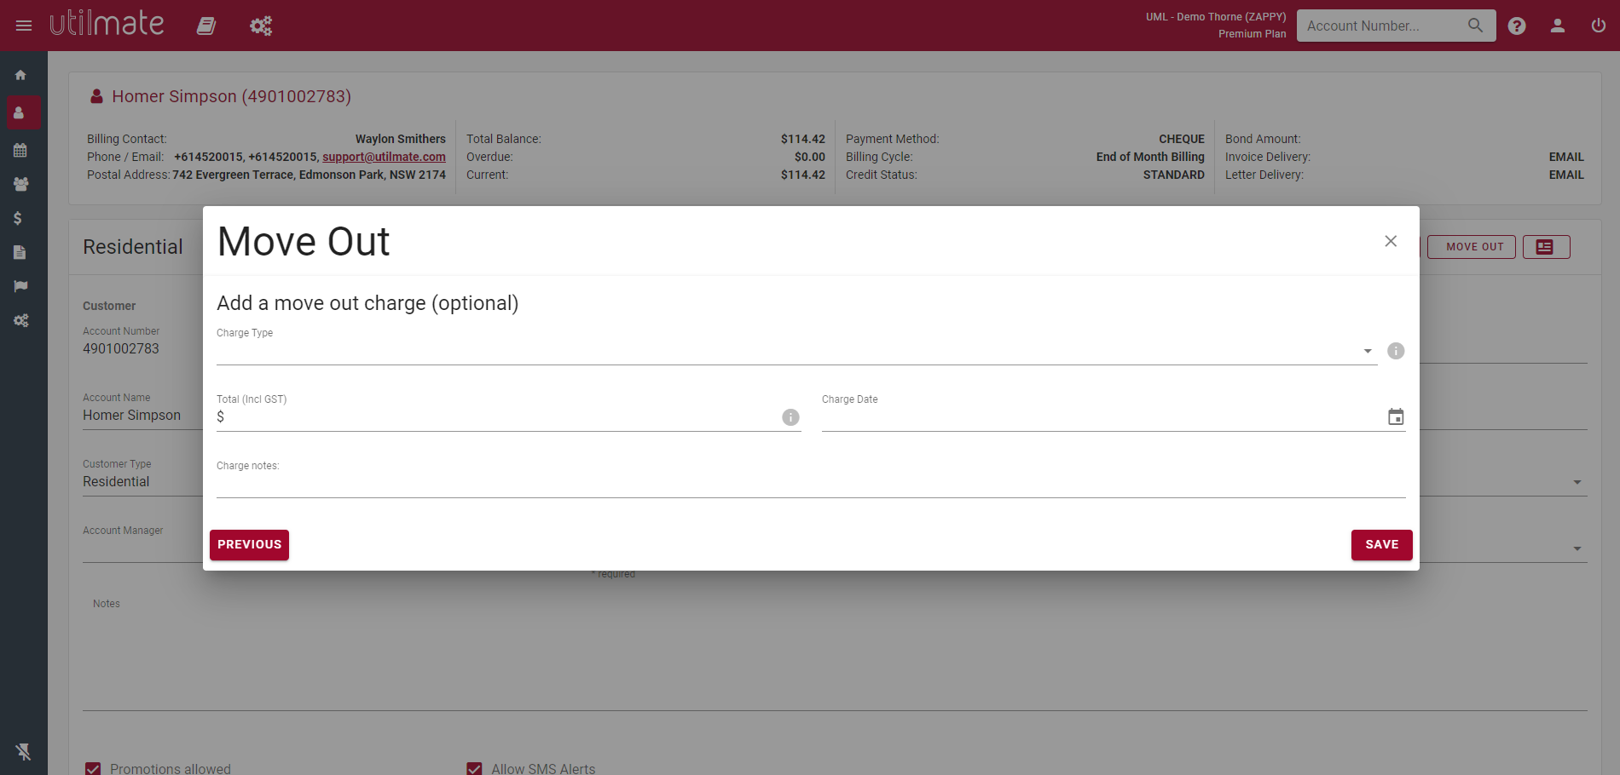
Task: Click the utilmate logo
Action: pyautogui.click(x=107, y=24)
